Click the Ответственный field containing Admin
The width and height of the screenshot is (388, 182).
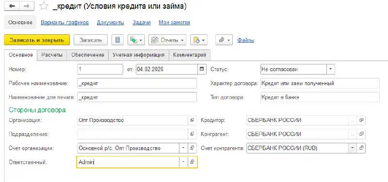click(128, 162)
